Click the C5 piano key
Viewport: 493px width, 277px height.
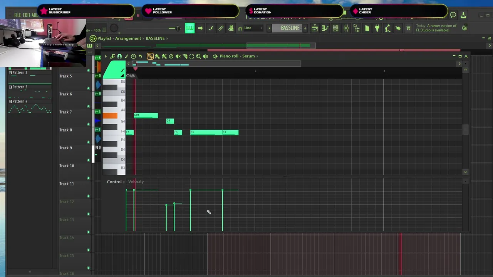coord(114,92)
